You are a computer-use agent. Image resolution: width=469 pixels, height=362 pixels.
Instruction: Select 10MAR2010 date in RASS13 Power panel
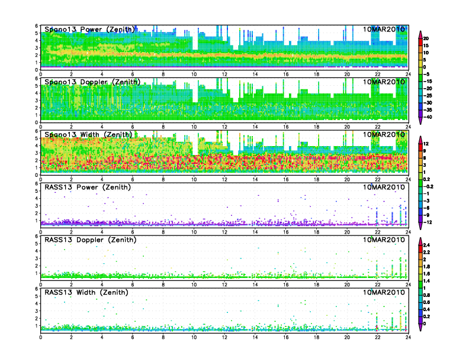(x=384, y=188)
